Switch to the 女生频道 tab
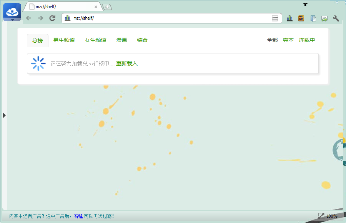 (x=95, y=40)
